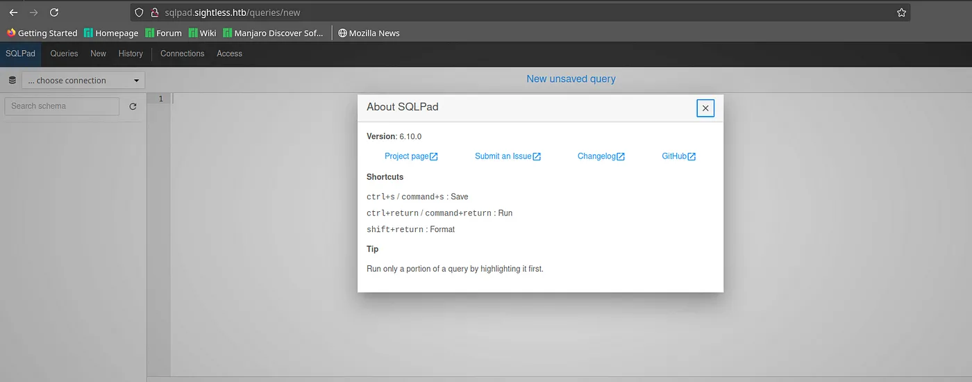Click the external-link icon beside Submit an Issue
Screen dimensions: 972x382
coord(537,156)
